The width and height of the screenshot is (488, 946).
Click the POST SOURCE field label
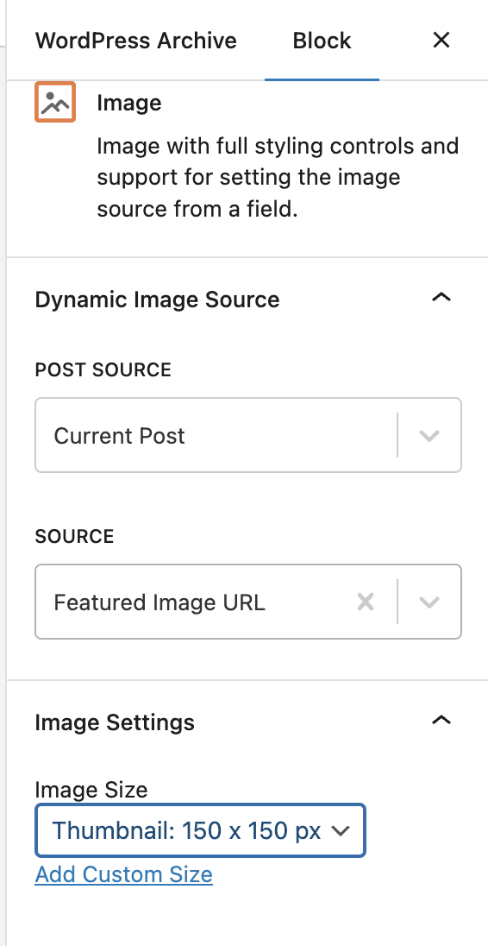(x=103, y=369)
